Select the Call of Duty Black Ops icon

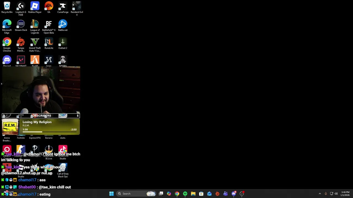63,170
